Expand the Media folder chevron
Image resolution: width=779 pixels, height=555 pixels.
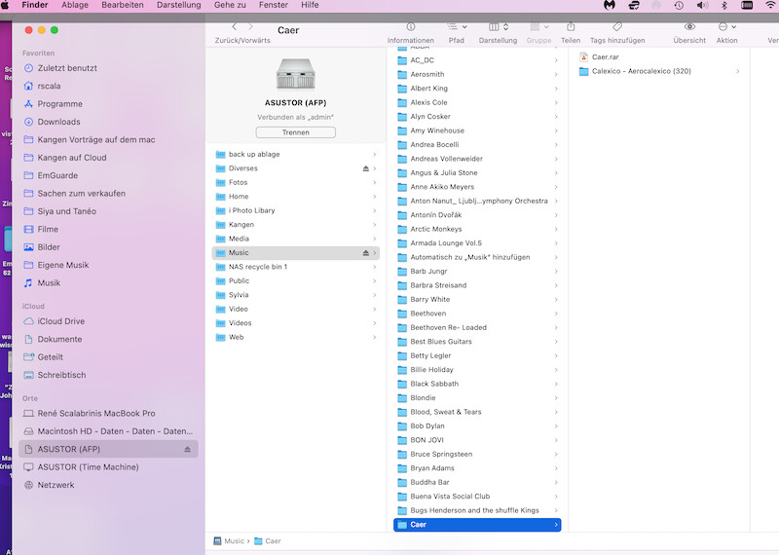[x=375, y=239]
